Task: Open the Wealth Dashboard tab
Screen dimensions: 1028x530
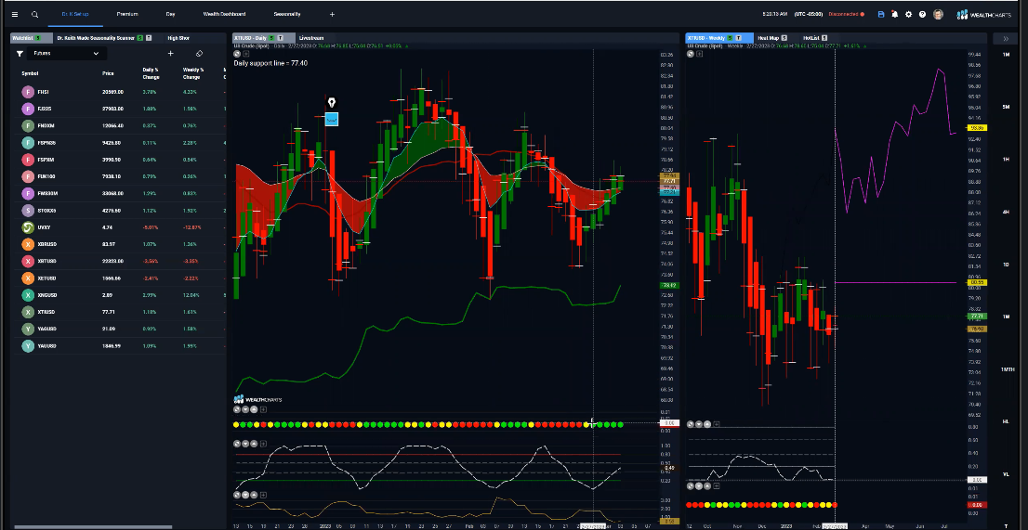Action: 224,14
